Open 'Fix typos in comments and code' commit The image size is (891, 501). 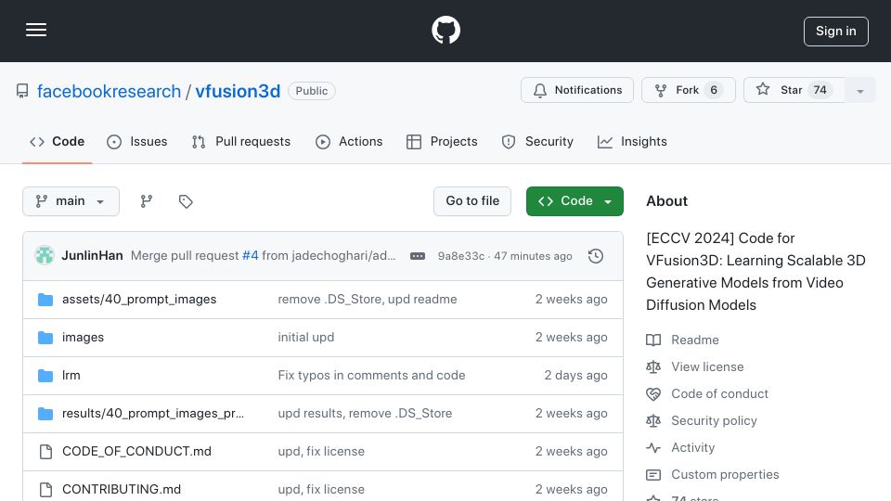pos(371,376)
